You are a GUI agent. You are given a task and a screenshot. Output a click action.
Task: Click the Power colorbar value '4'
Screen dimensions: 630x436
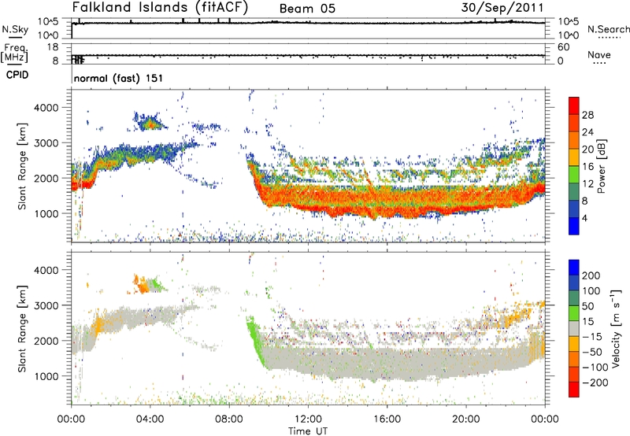tap(584, 218)
